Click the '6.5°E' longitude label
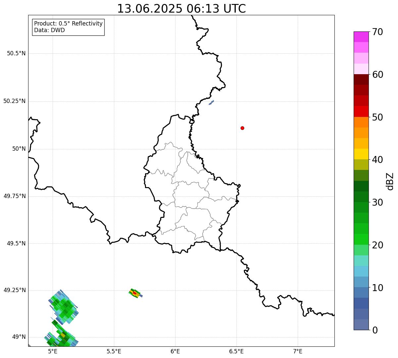The width and height of the screenshot is (398, 358). point(236,351)
